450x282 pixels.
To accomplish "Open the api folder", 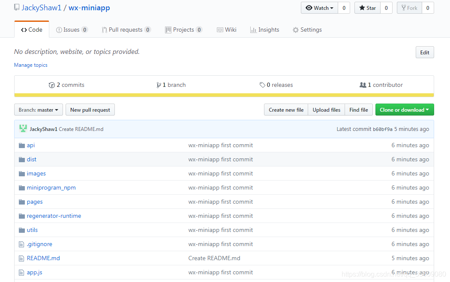I will pos(31,145).
